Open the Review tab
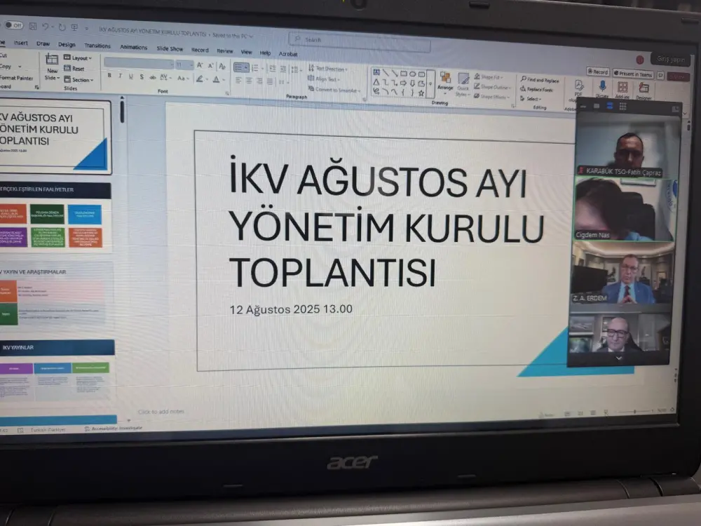701x526 pixels. [x=225, y=51]
